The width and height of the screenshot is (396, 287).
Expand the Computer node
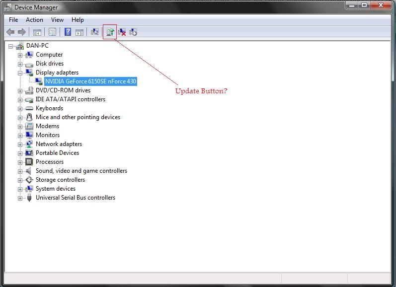tap(20, 55)
